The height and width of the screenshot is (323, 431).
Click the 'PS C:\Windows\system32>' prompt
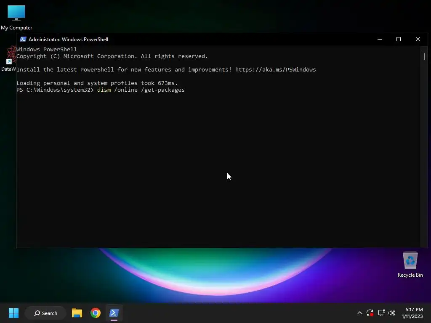coord(55,90)
